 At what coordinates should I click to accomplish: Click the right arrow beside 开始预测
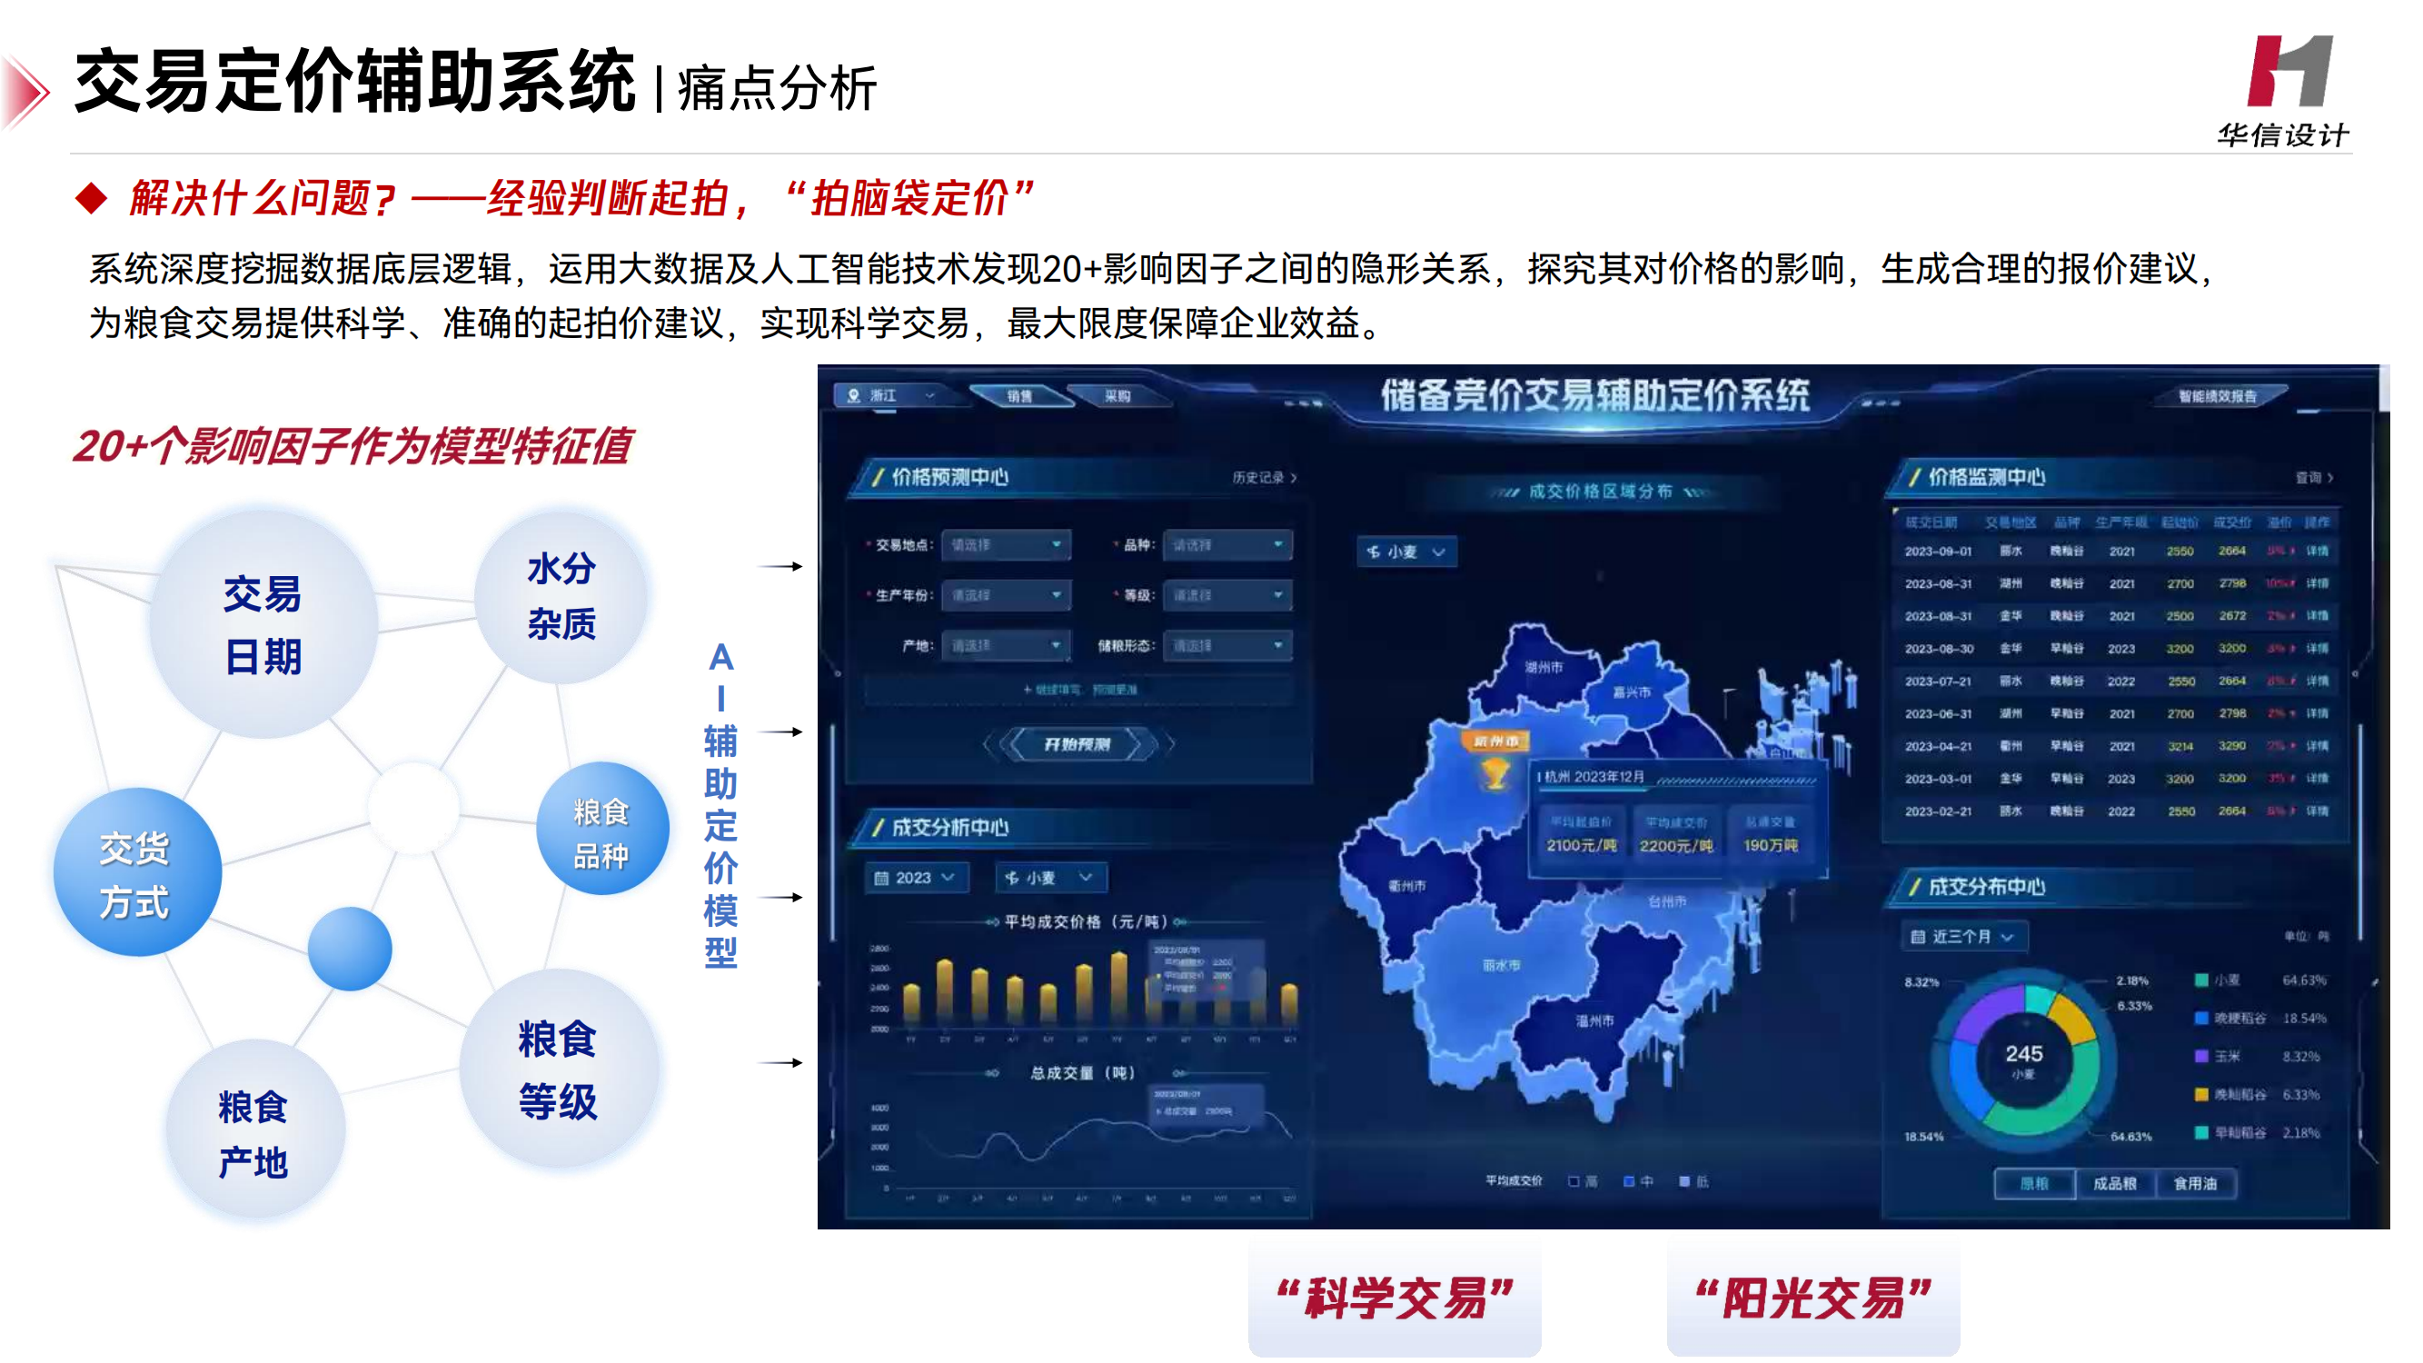[1170, 744]
